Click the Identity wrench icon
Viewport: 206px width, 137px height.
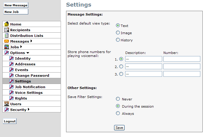tap(11, 58)
